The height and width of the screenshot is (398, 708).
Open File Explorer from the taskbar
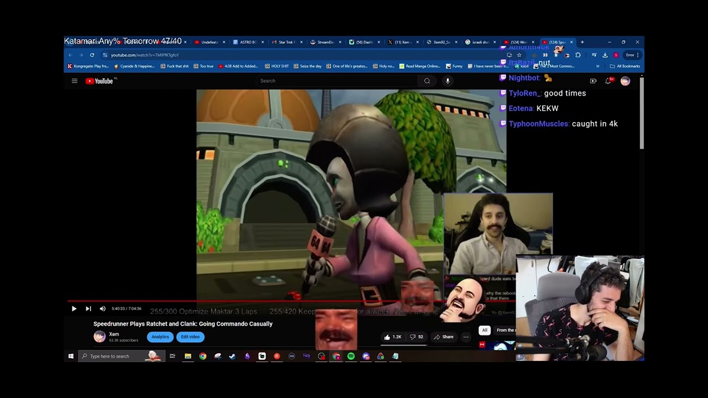(x=188, y=357)
